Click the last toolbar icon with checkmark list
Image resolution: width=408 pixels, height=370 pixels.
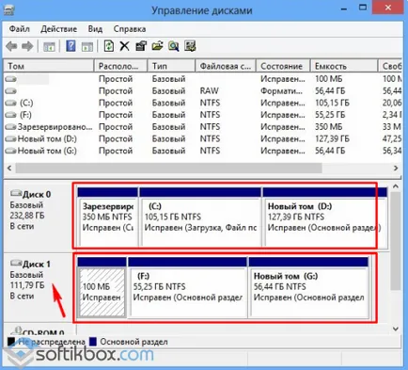[190, 46]
